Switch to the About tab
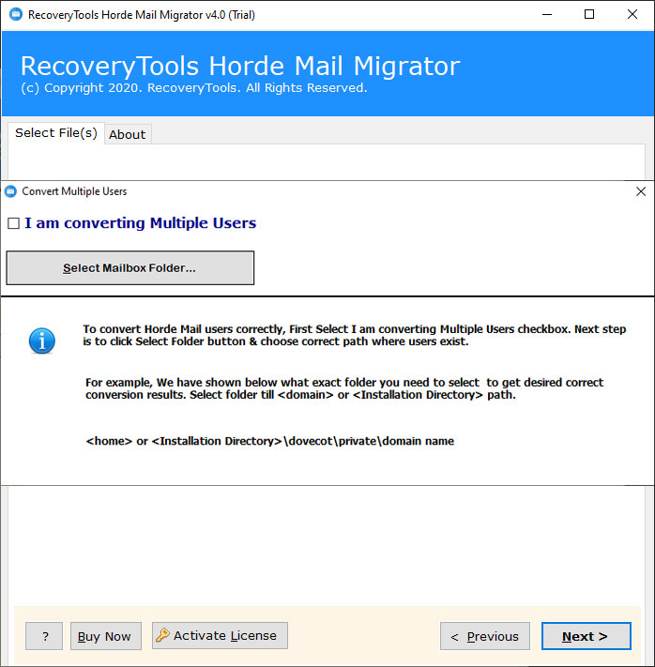 (x=128, y=134)
